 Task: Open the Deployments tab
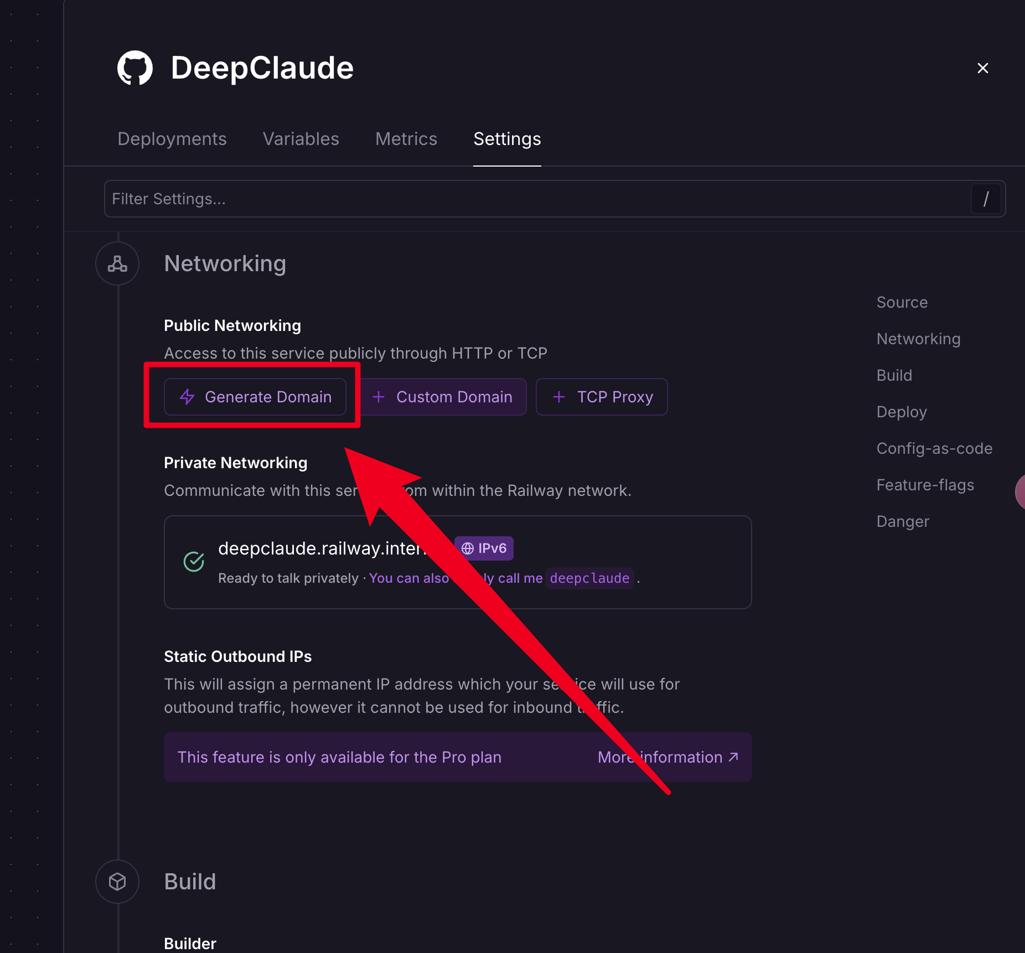(x=172, y=139)
